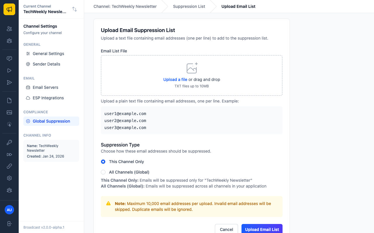
Task: Click the logout icon at sidebar bottom
Action: pyautogui.click(x=9, y=224)
